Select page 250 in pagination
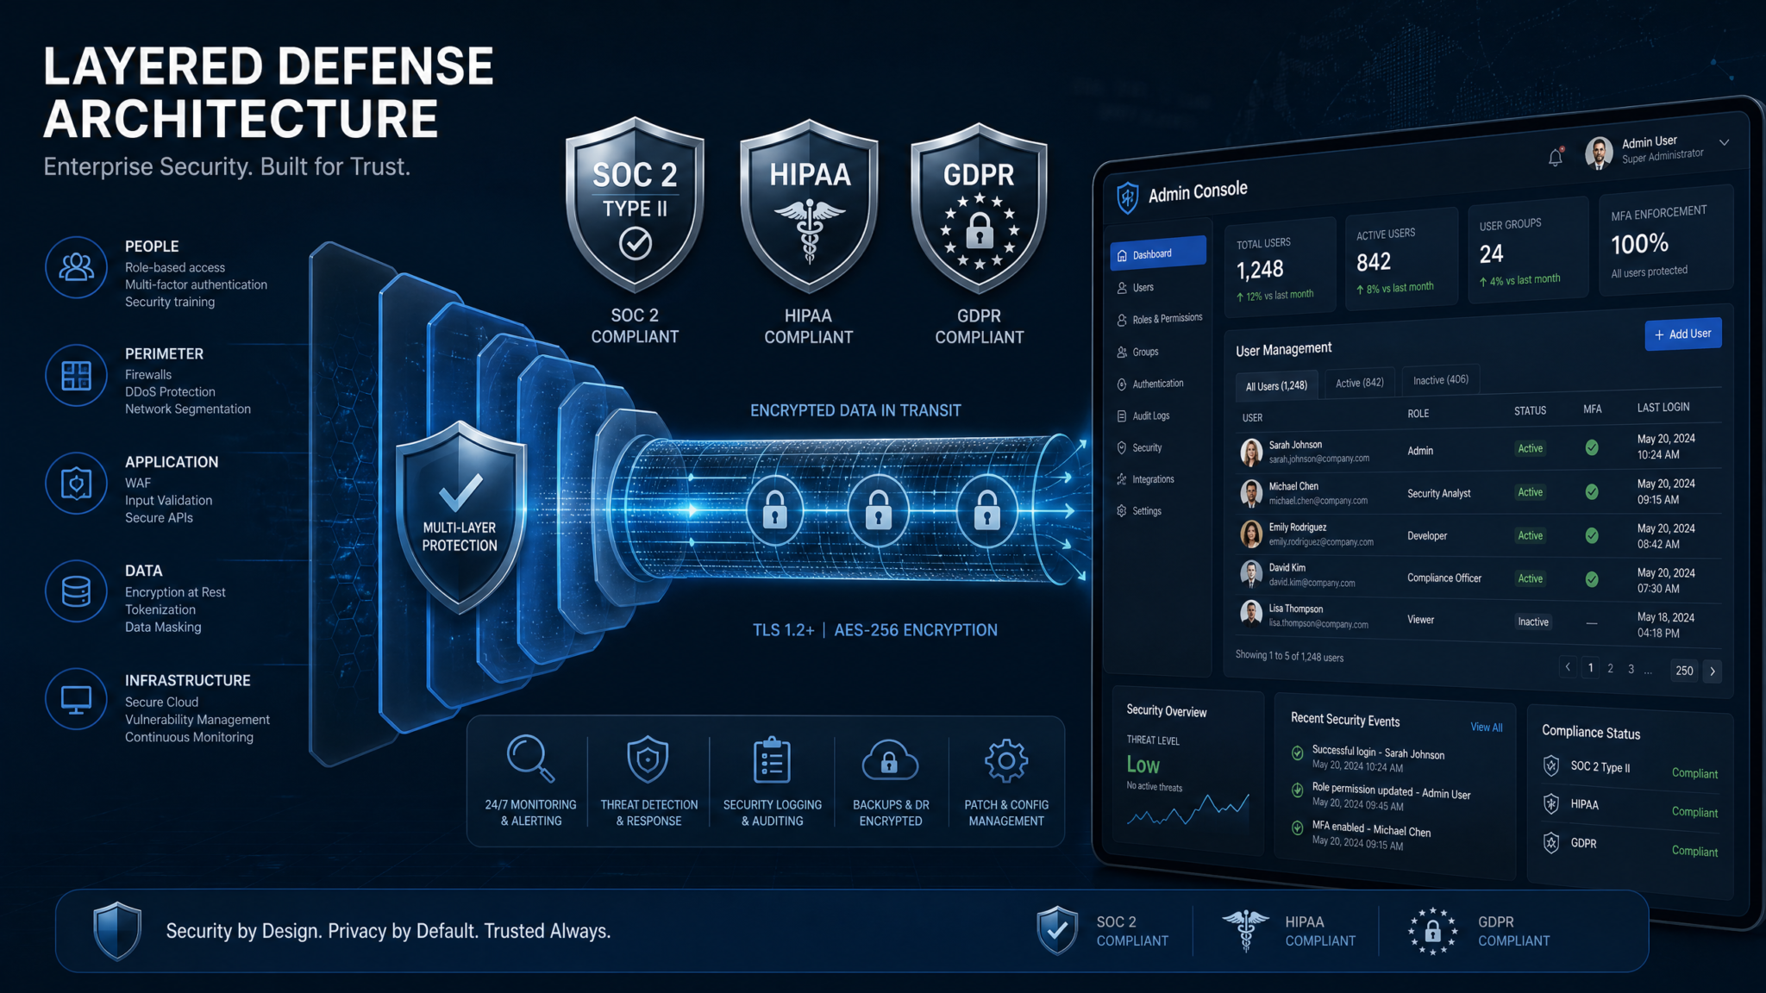Image resolution: width=1766 pixels, height=993 pixels. coord(1684,670)
